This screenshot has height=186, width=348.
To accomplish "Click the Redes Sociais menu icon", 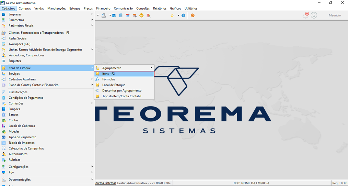I will point(3,38).
